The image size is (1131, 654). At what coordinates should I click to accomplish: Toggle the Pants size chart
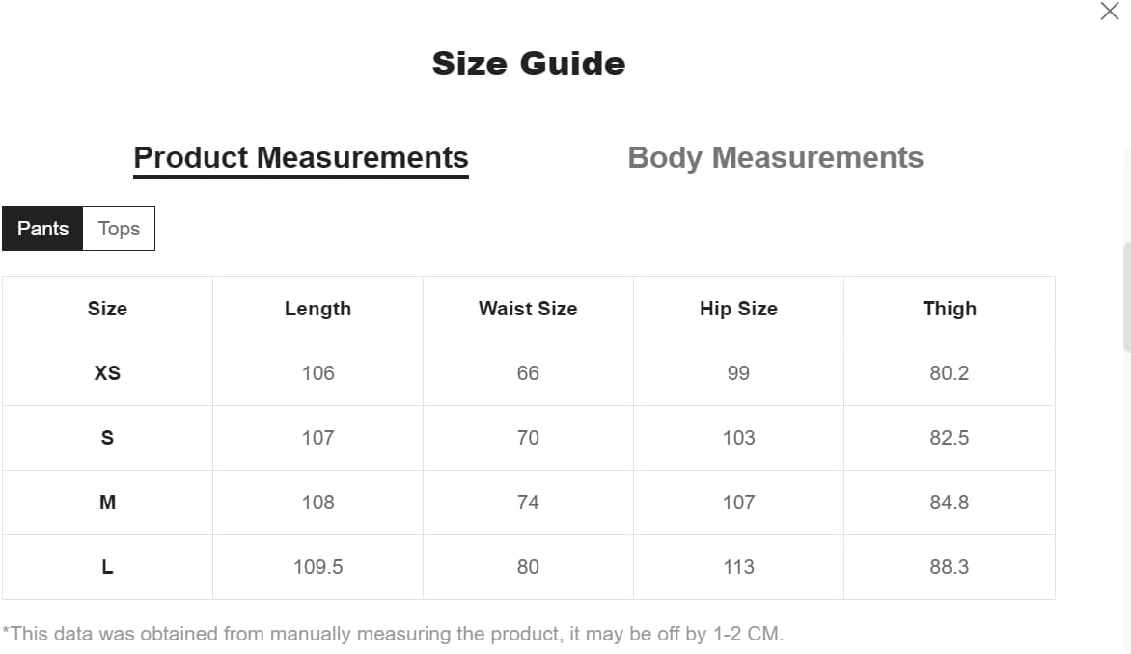(x=43, y=229)
